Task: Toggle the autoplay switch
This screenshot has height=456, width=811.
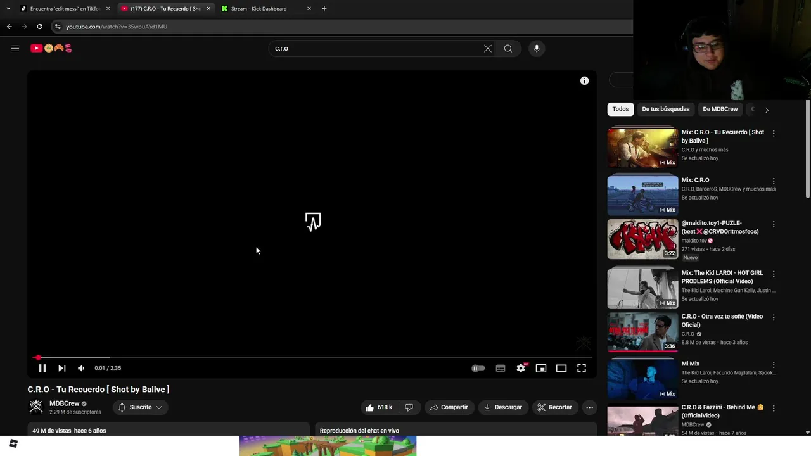Action: coord(478,368)
